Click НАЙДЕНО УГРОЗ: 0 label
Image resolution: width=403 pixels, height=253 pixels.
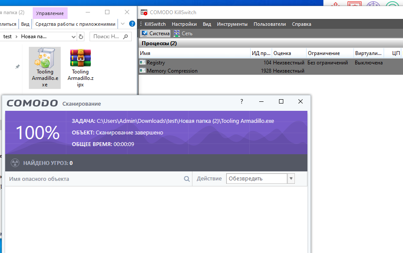48,163
